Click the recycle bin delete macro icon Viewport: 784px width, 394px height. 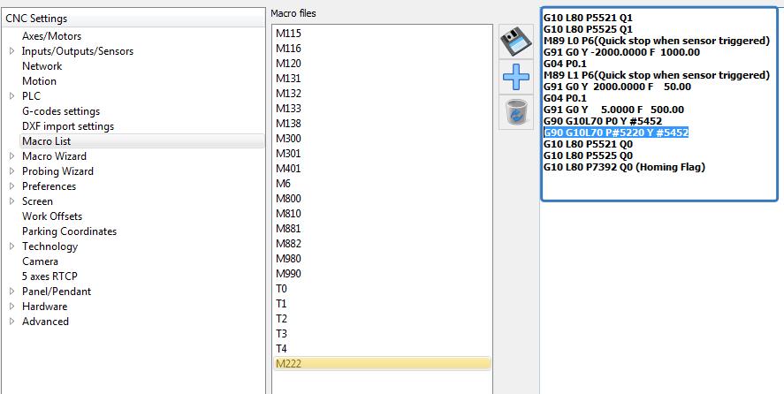tap(515, 112)
